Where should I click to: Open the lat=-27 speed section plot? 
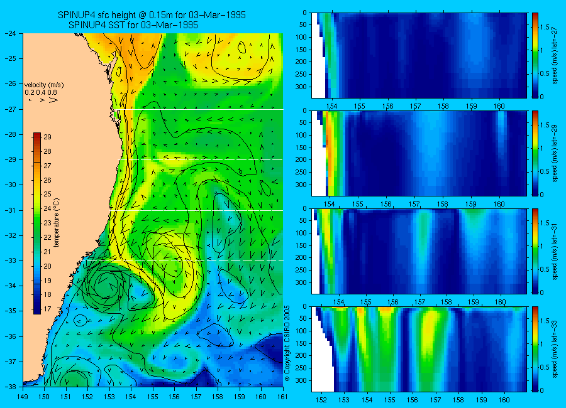tap(419, 55)
